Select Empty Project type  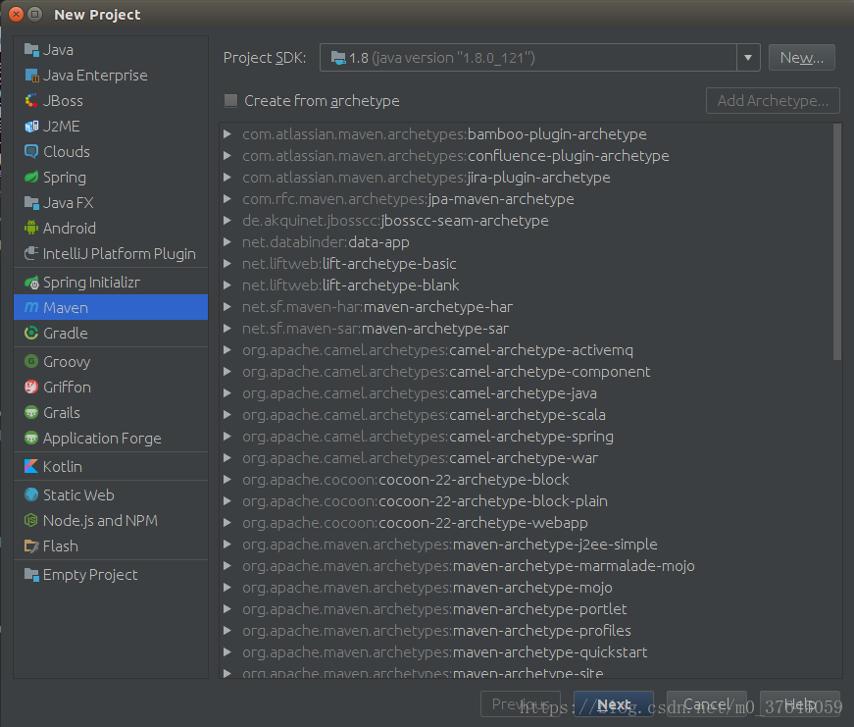coord(111,574)
